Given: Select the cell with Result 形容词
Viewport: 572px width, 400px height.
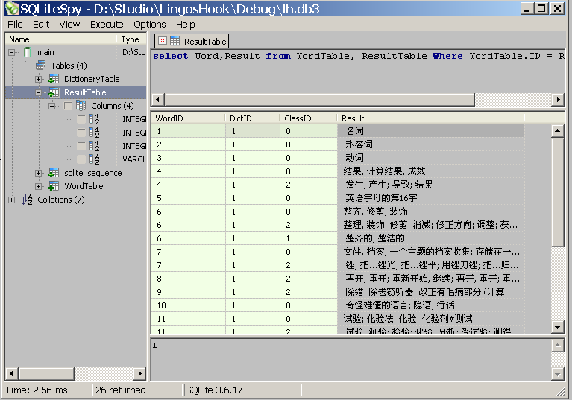Looking at the screenshot, I should (x=430, y=145).
